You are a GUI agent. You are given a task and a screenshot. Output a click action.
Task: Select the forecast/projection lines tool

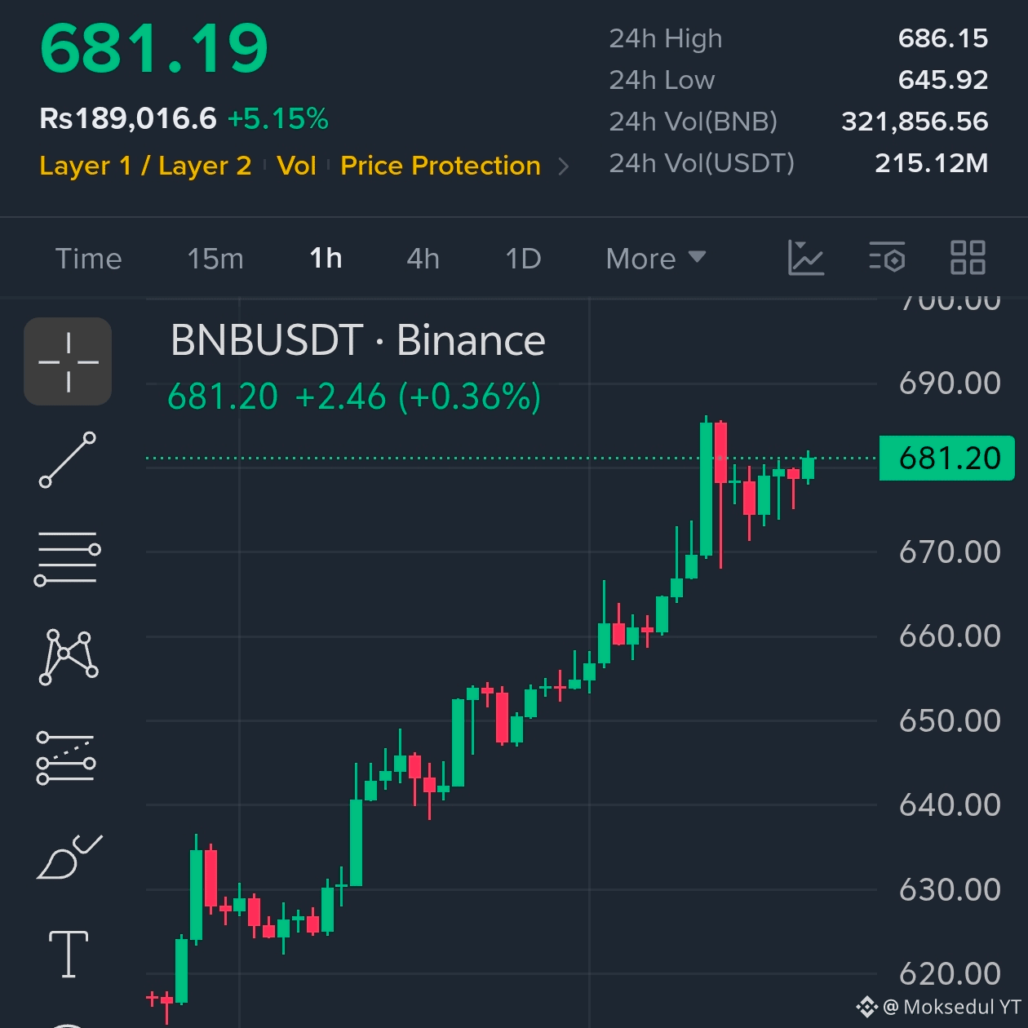66,757
